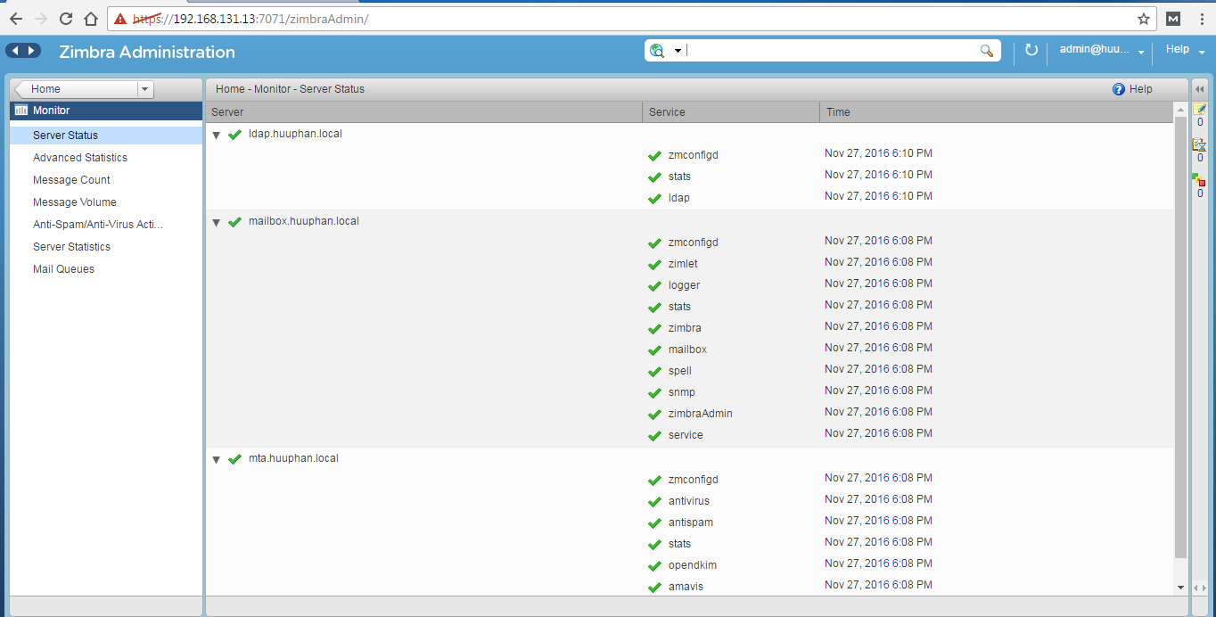Click the Help link in content header
The width and height of the screenshot is (1216, 617).
(x=1140, y=89)
